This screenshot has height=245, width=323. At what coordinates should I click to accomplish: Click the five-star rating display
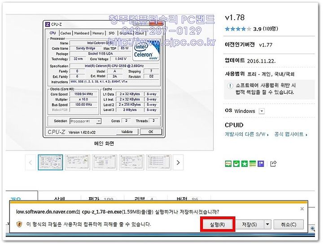coord(238,29)
